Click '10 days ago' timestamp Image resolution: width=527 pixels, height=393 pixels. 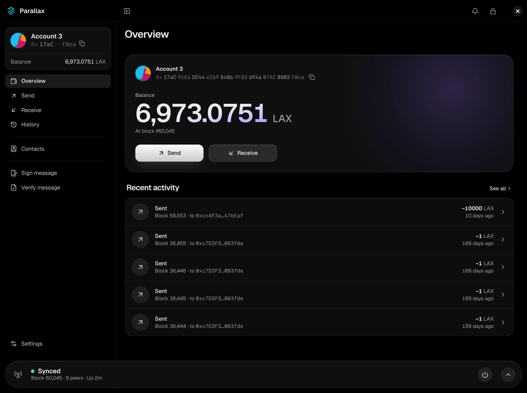[479, 216]
